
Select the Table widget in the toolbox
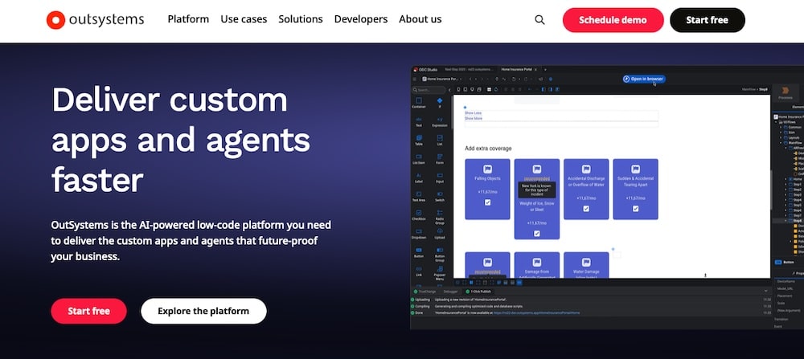click(418, 141)
